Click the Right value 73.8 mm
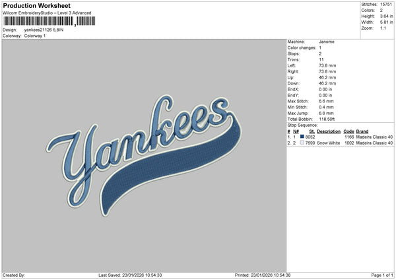This screenshot has height=280, width=396. (327, 71)
